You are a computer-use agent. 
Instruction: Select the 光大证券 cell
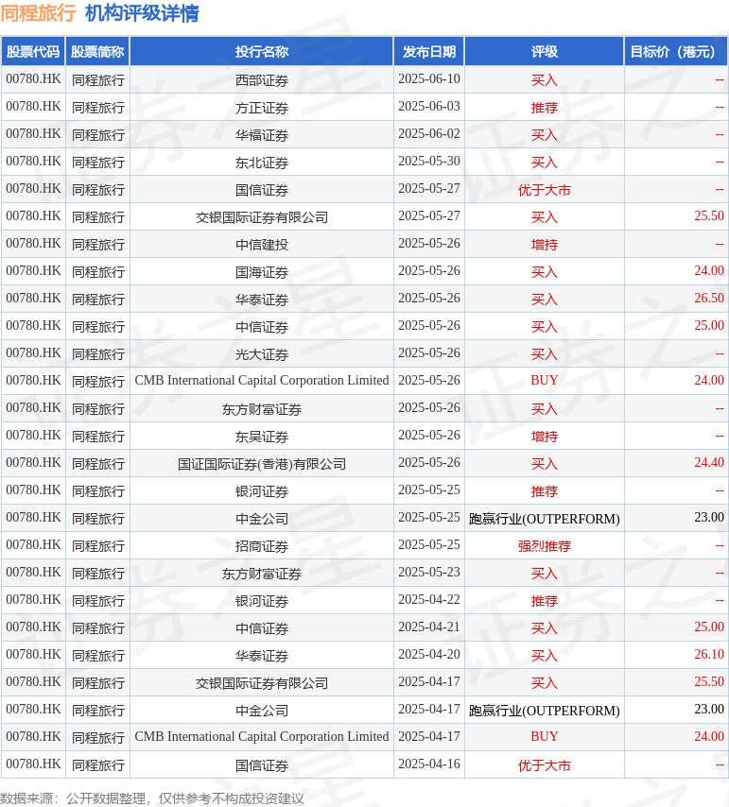tap(262, 354)
